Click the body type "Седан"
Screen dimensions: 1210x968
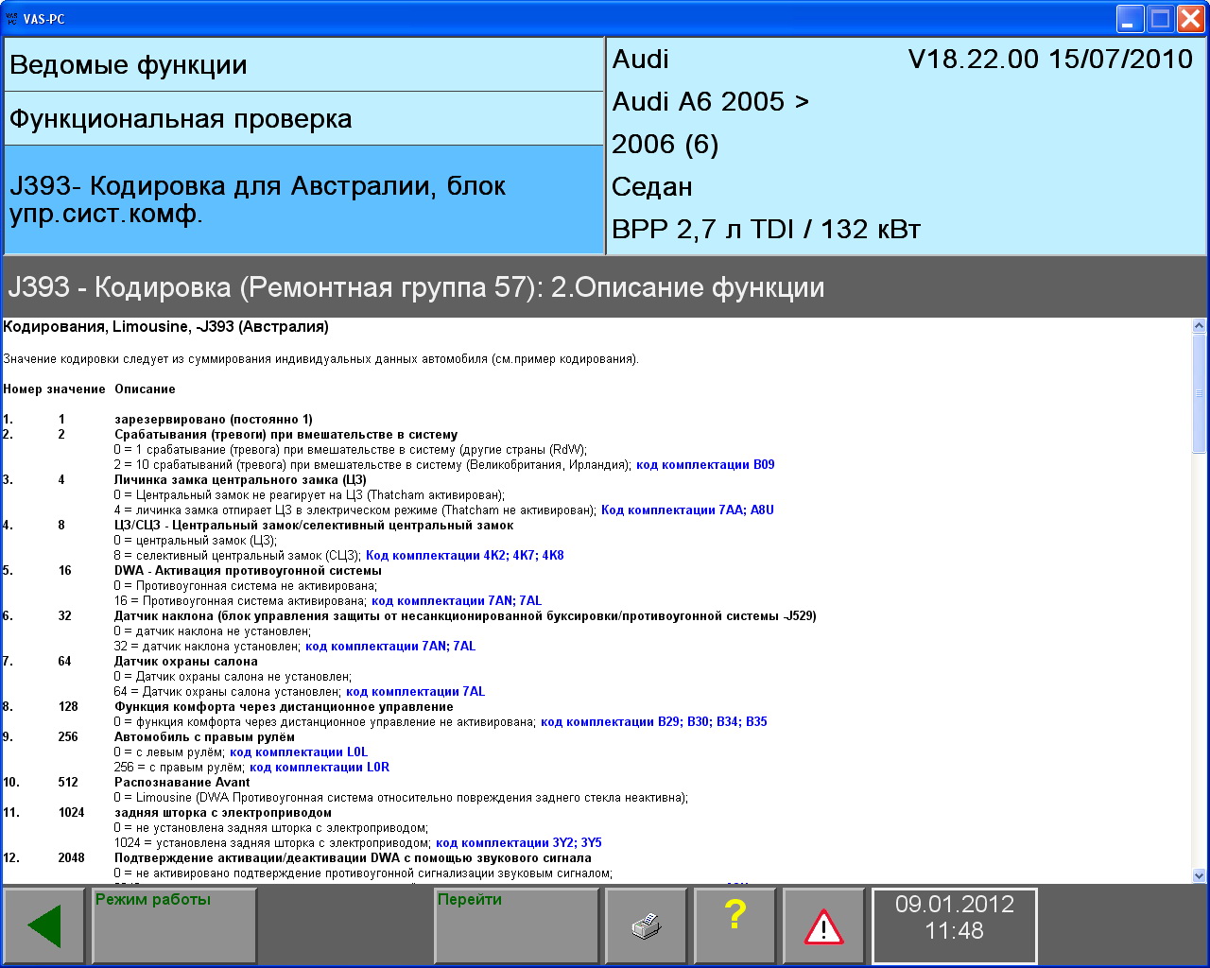[652, 187]
